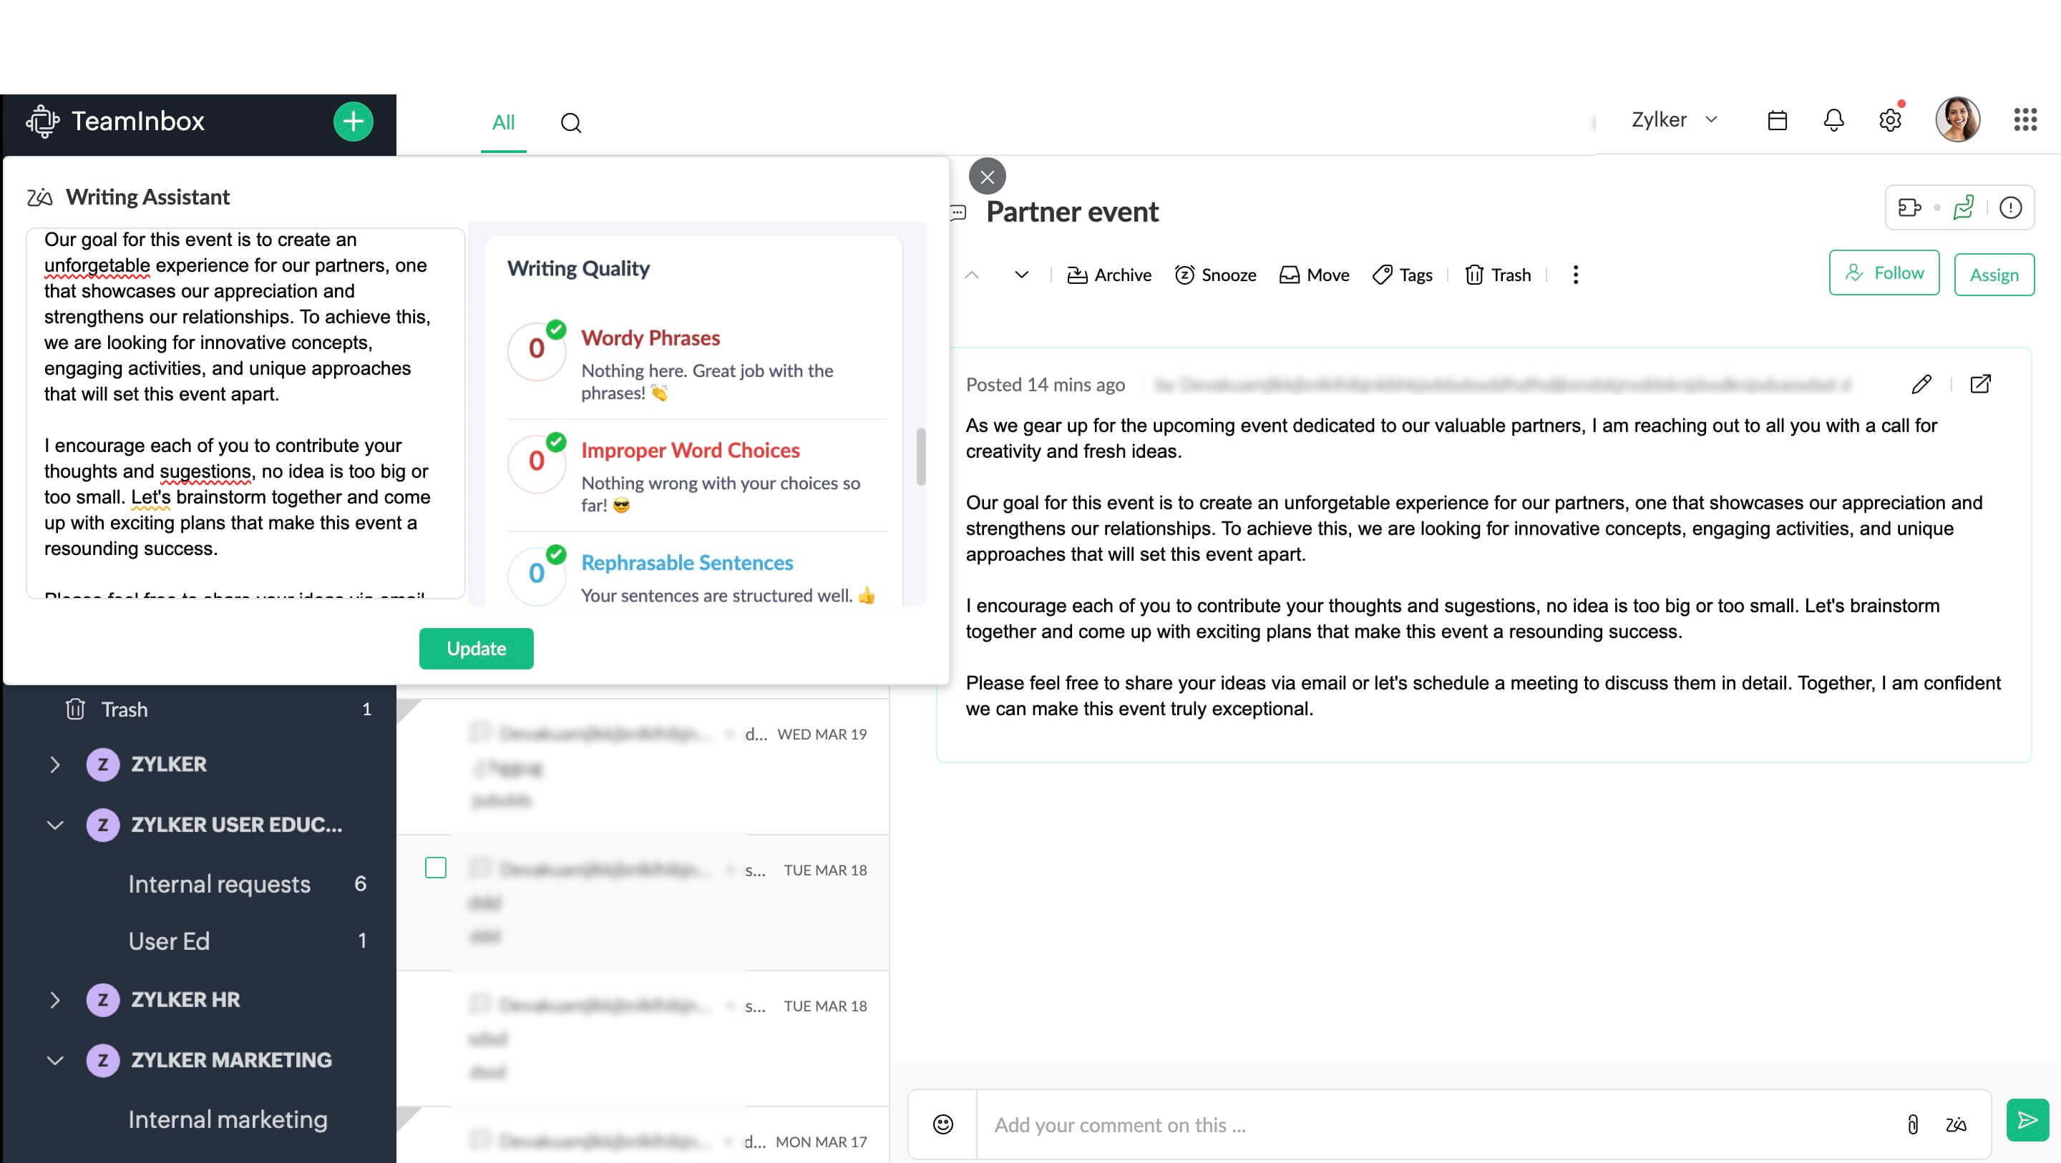The height and width of the screenshot is (1163, 2061).
Task: Click the Wordy Phrases heading
Action: (x=651, y=338)
